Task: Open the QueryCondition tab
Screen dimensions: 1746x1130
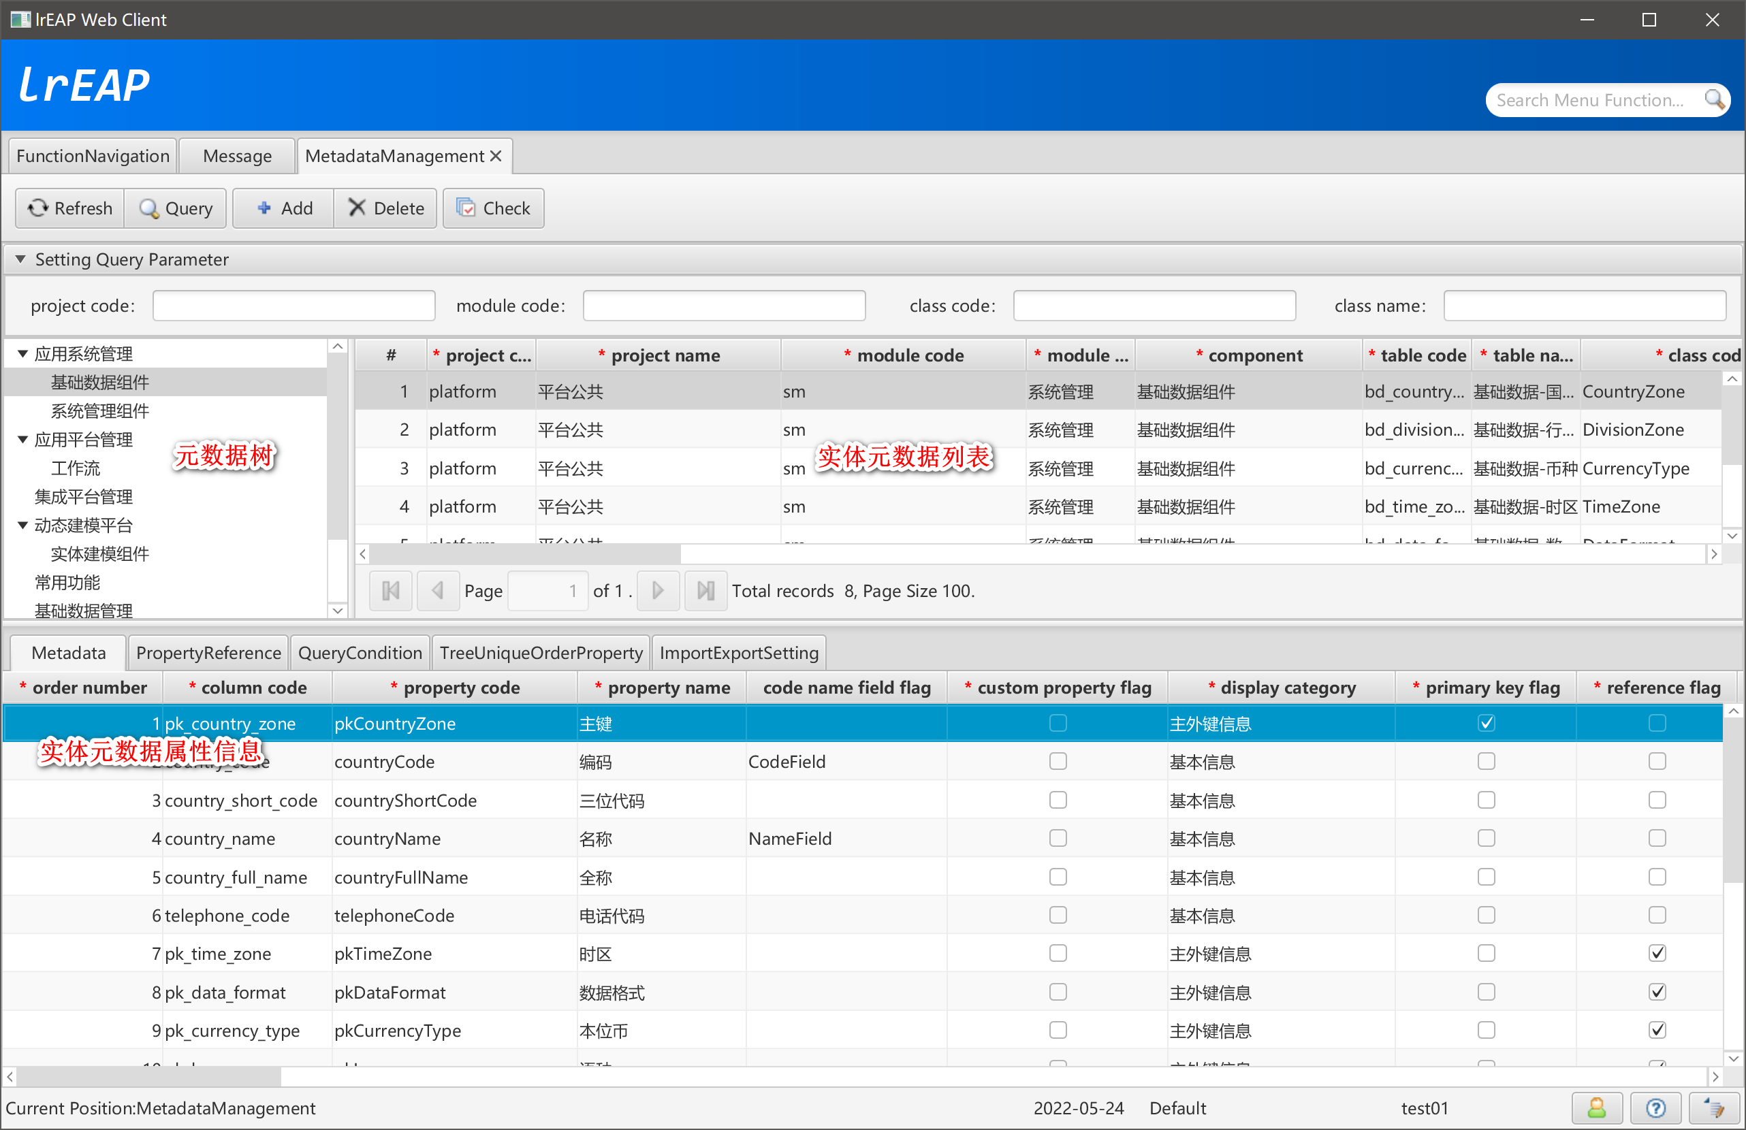Action: click(360, 653)
